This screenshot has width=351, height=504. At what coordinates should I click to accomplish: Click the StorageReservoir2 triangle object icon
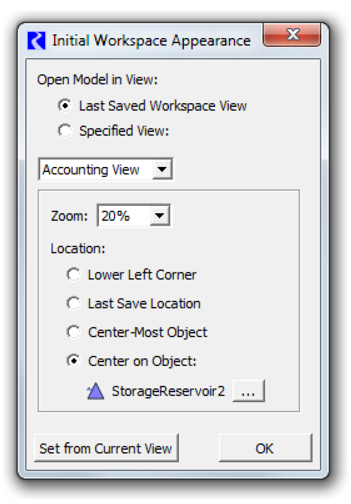coord(95,392)
